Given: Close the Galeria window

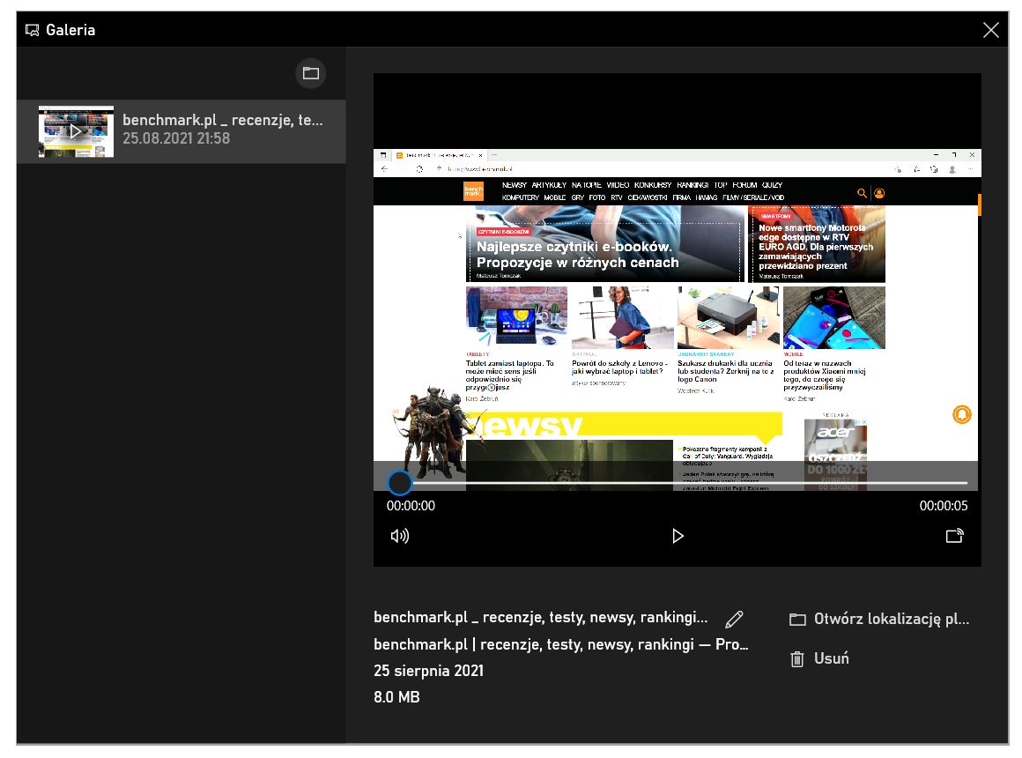Looking at the screenshot, I should pyautogui.click(x=990, y=30).
